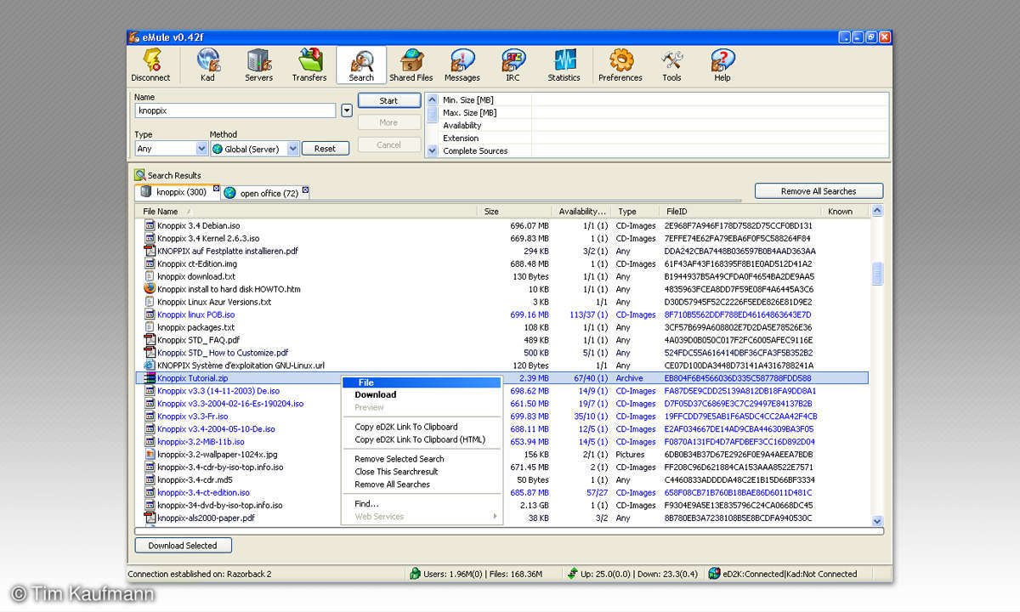
Task: Click the Extension filter value field
Action: coord(710,139)
